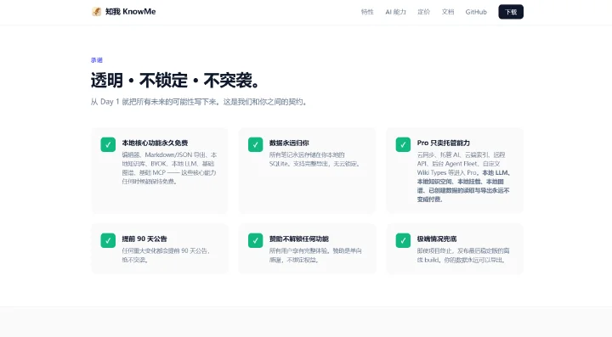612x337 pixels.
Task: Click the description mentioning SQLite
Action: [x=314, y=160]
